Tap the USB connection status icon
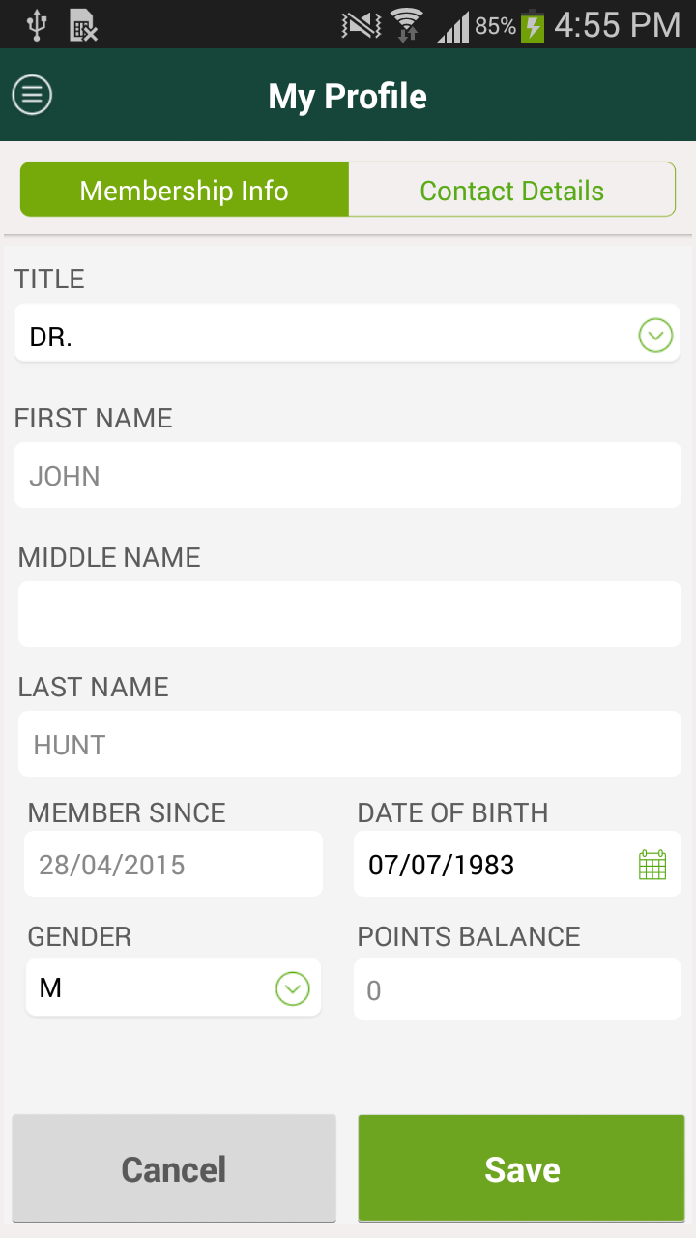Viewport: 696px width, 1238px height. click(37, 26)
